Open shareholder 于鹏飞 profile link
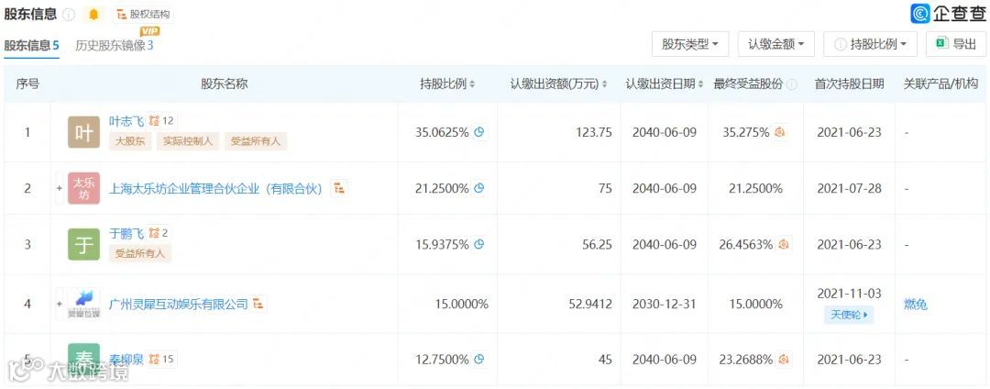 coord(126,233)
